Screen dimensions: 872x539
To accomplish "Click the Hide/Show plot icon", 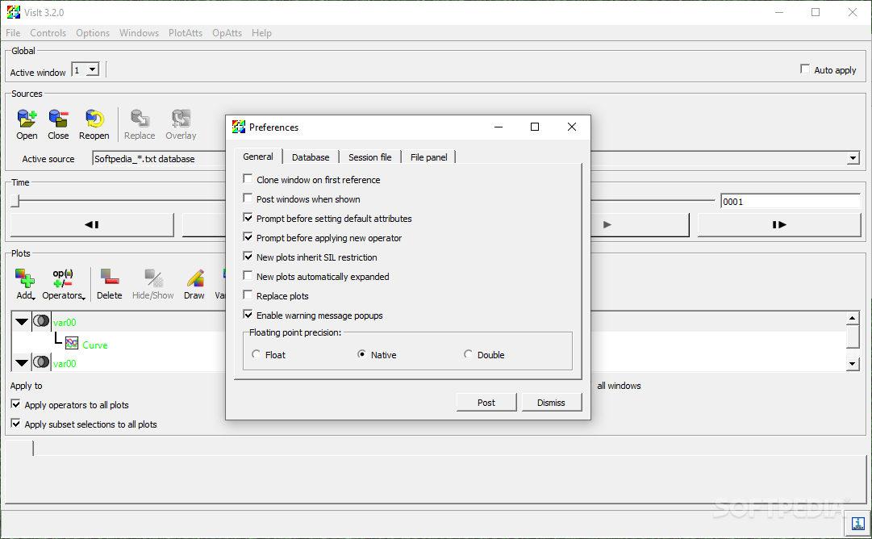I will [153, 278].
